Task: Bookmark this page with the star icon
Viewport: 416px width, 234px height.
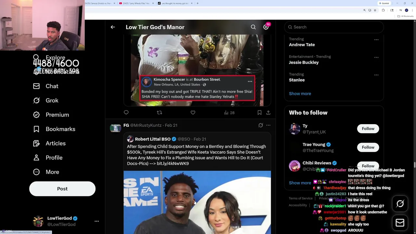Action: pyautogui.click(x=375, y=10)
